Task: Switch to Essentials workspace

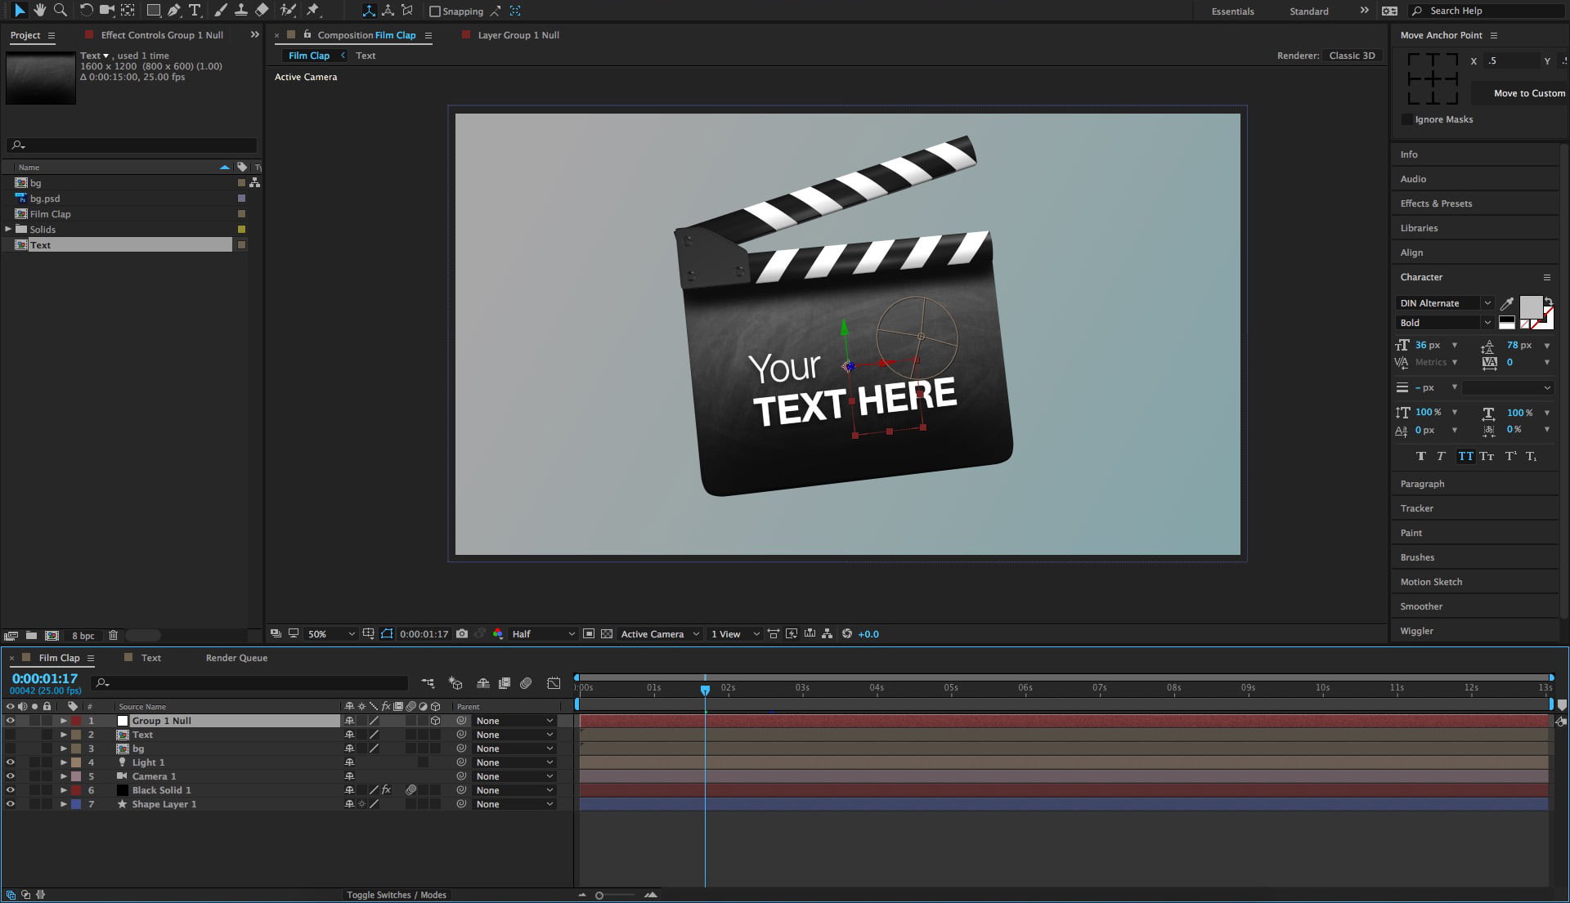Action: (1232, 11)
